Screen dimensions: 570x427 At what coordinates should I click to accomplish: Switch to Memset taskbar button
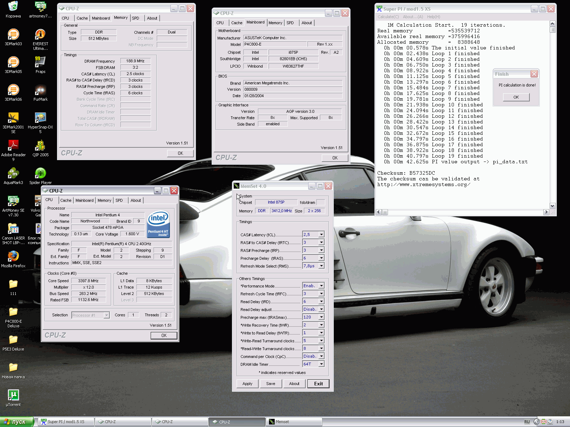294,422
